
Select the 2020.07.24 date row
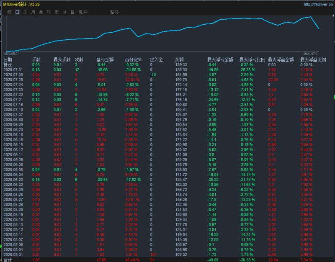(13, 85)
